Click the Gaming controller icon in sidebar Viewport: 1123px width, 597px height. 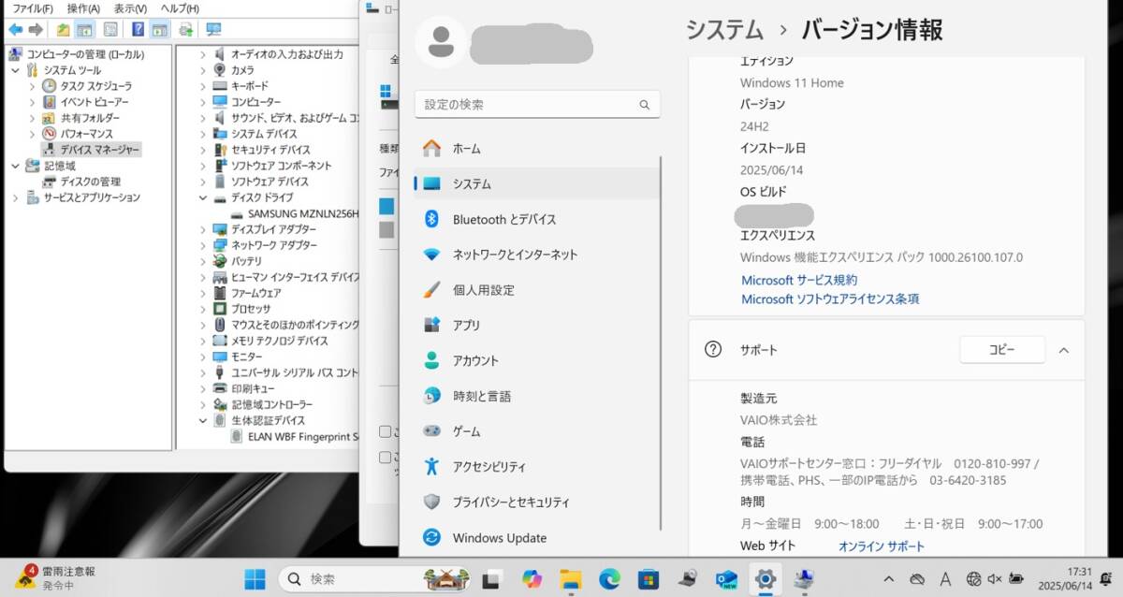[431, 431]
